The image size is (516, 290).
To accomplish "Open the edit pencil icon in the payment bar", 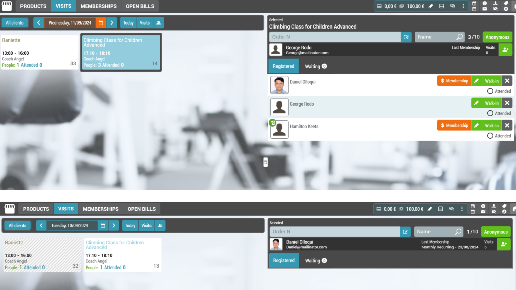I will (431, 6).
